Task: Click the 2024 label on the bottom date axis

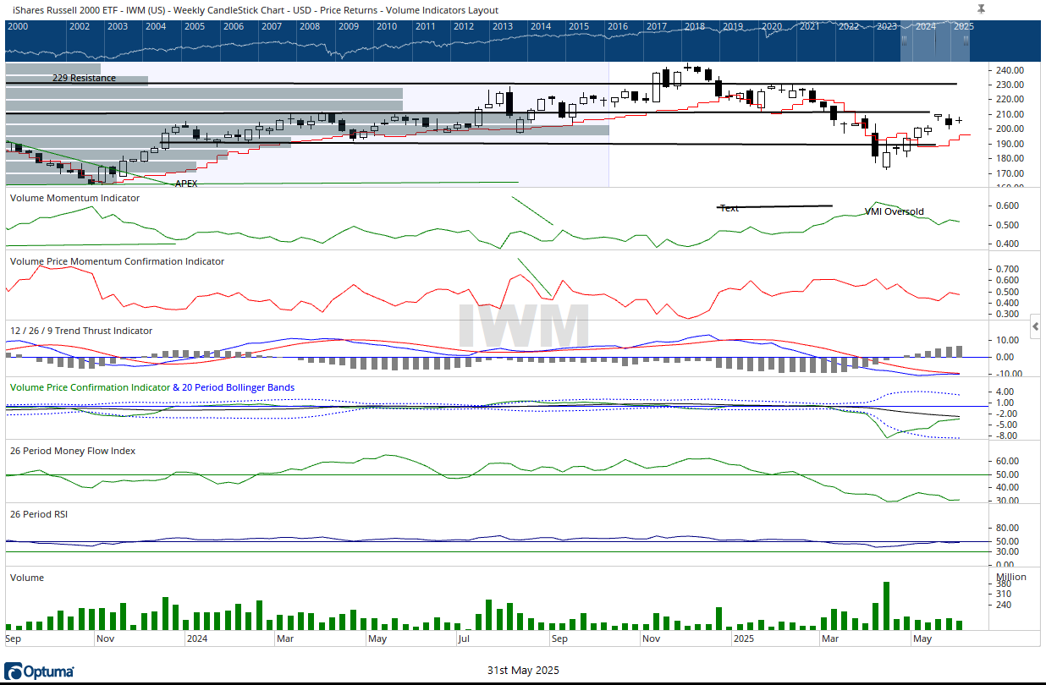Action: [196, 639]
